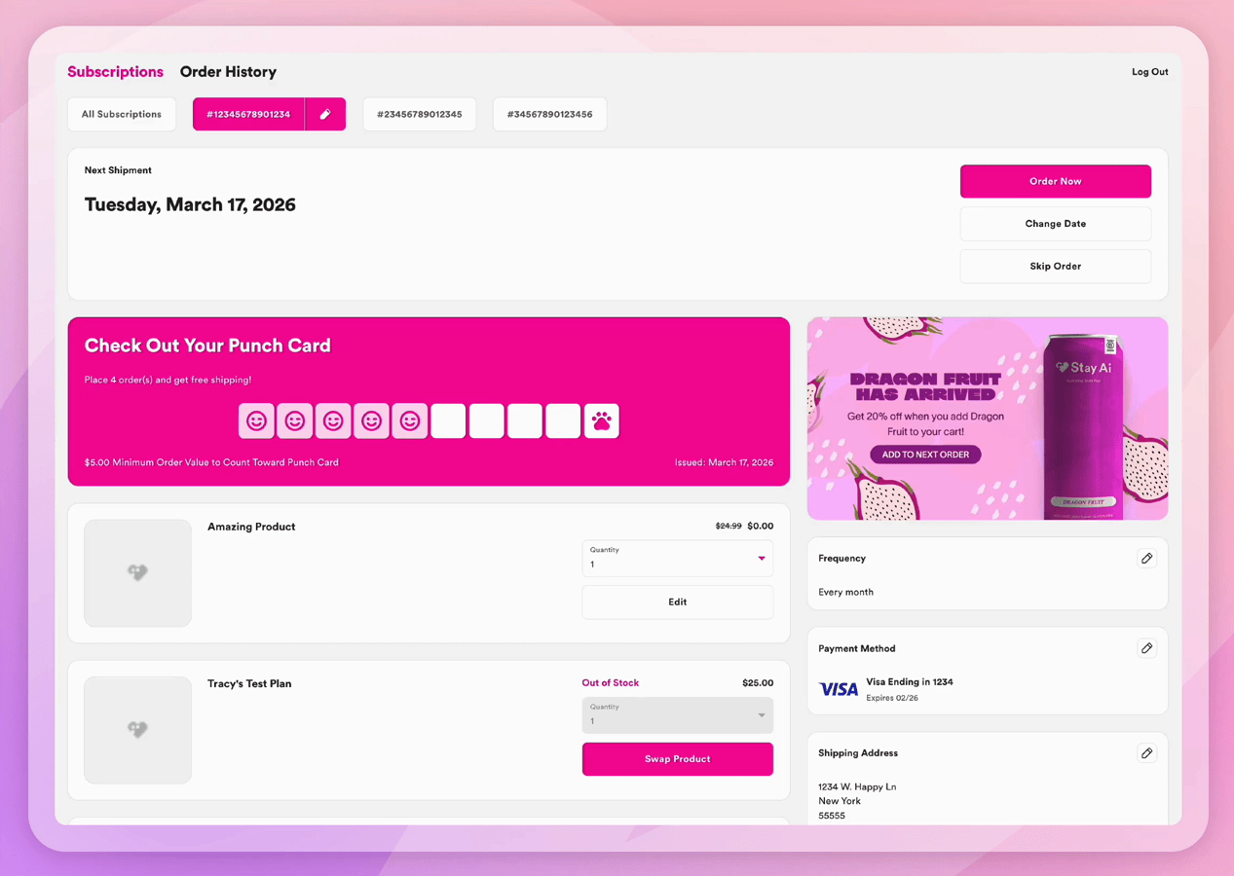Click Add To Next Order on banner
The width and height of the screenshot is (1234, 876).
click(925, 455)
